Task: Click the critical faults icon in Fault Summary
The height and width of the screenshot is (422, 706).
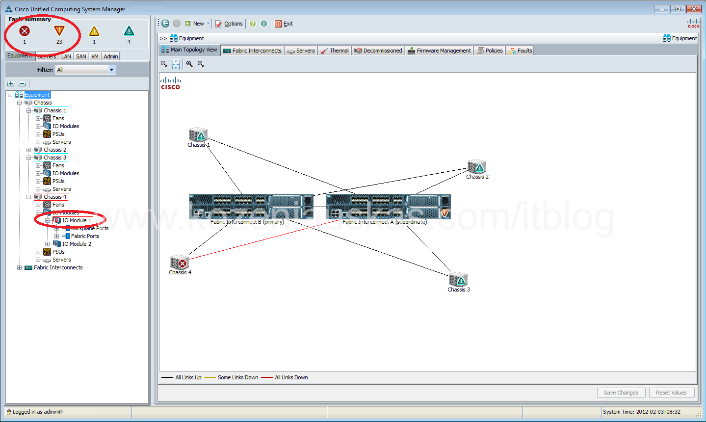Action: click(25, 31)
